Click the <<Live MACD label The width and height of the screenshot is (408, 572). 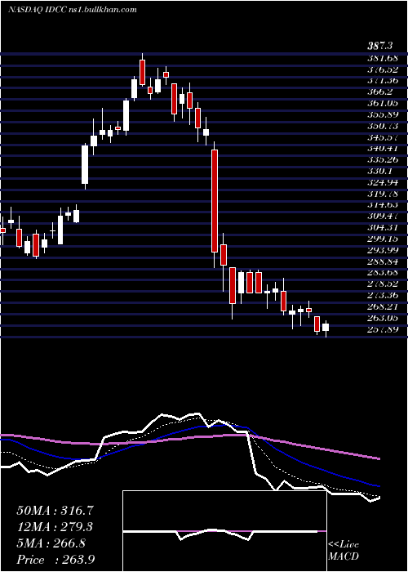point(344,551)
